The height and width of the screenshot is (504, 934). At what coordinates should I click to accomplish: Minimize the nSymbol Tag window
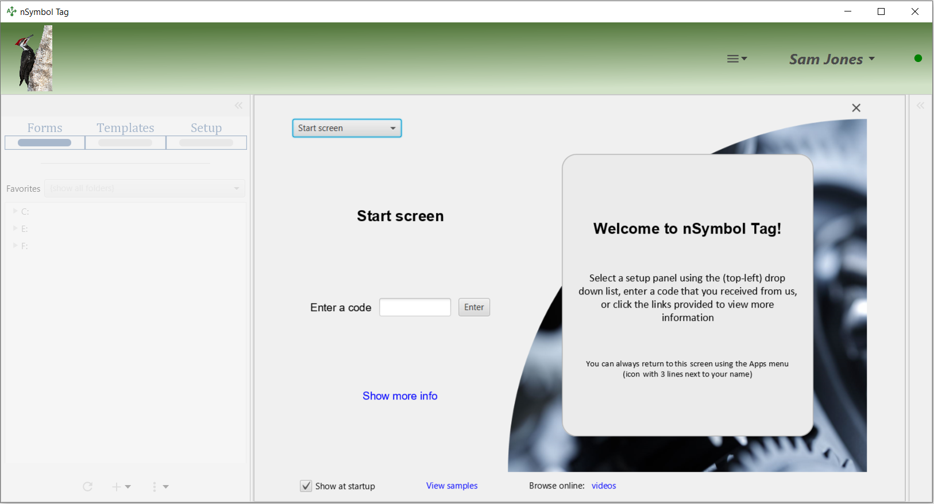point(848,11)
